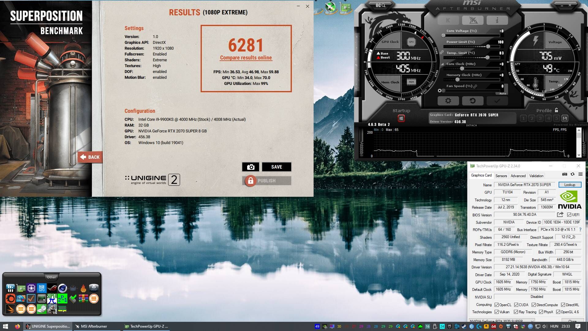
Task: Open Windows notification center icon
Action: [578, 326]
